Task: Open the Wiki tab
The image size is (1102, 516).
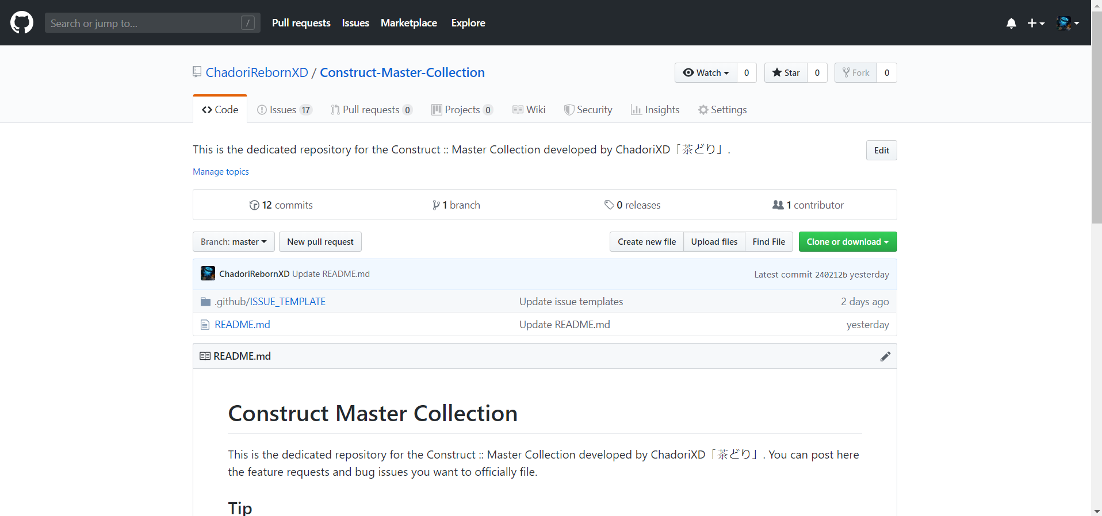Action: click(529, 110)
